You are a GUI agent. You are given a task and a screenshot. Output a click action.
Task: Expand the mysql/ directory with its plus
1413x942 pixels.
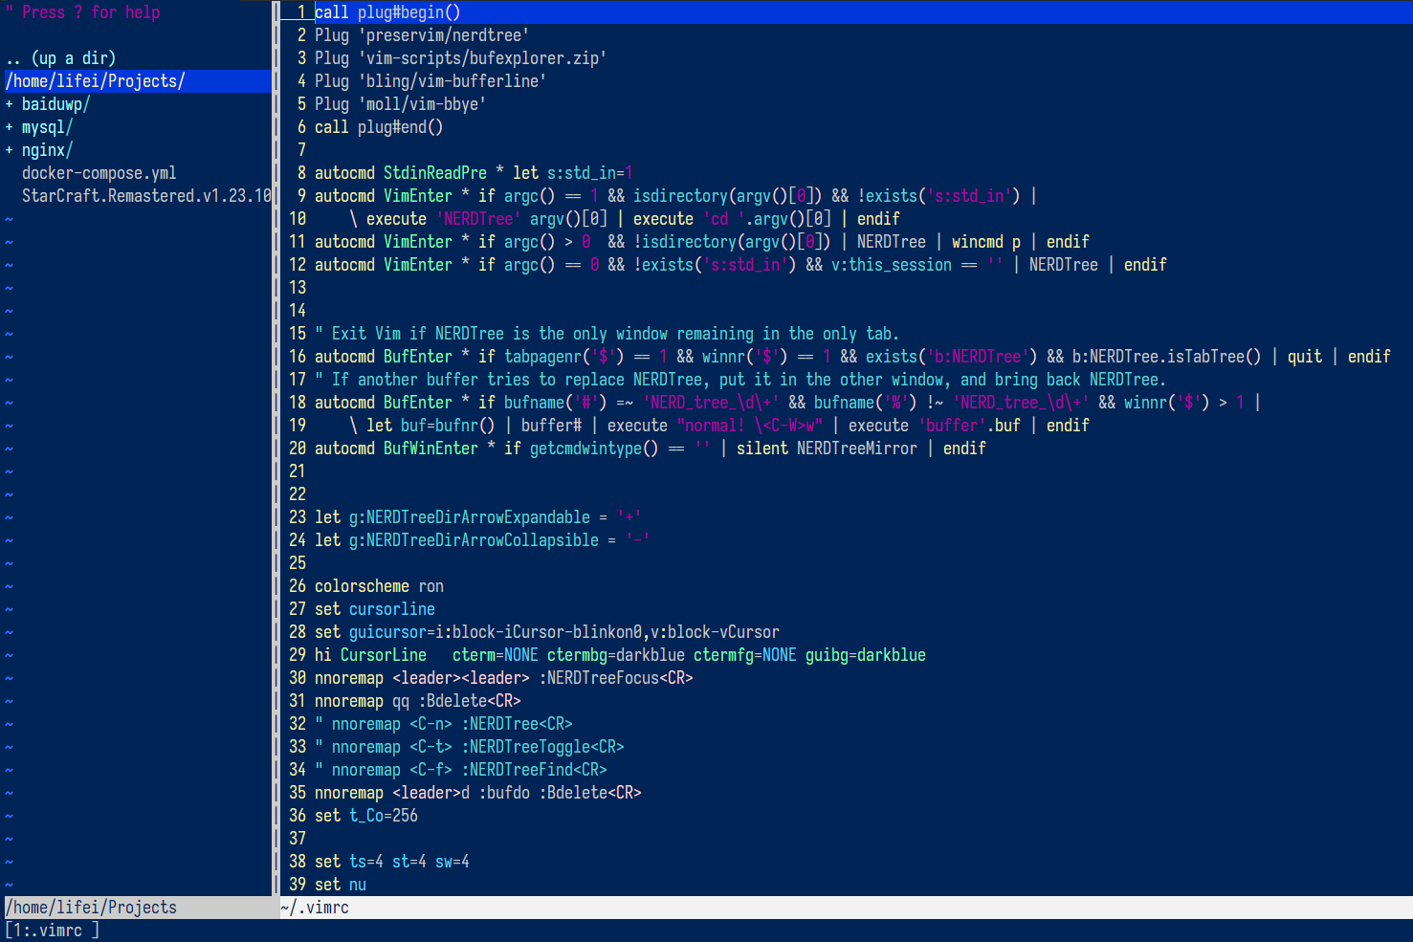(x=10, y=127)
